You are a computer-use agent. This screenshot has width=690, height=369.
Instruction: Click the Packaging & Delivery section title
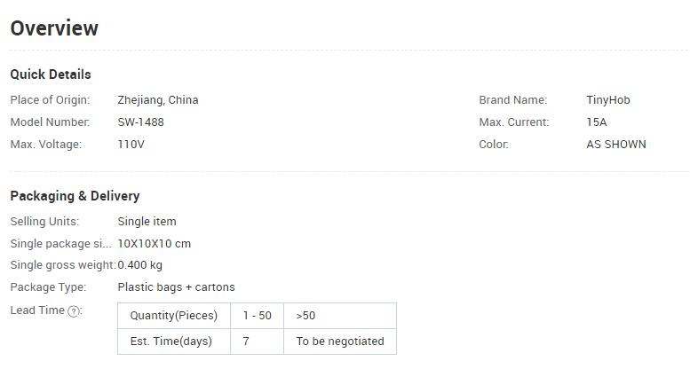tap(75, 196)
